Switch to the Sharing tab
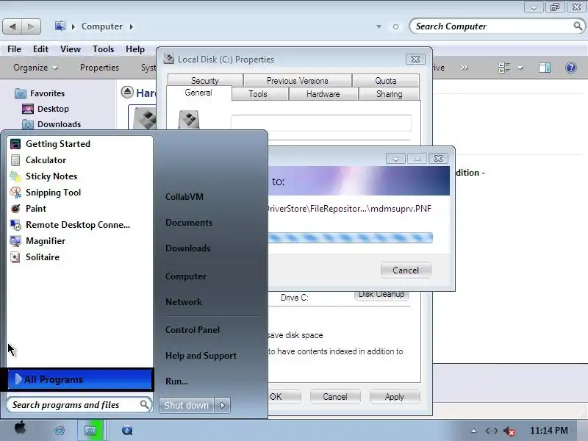This screenshot has width=588, height=441. [390, 94]
